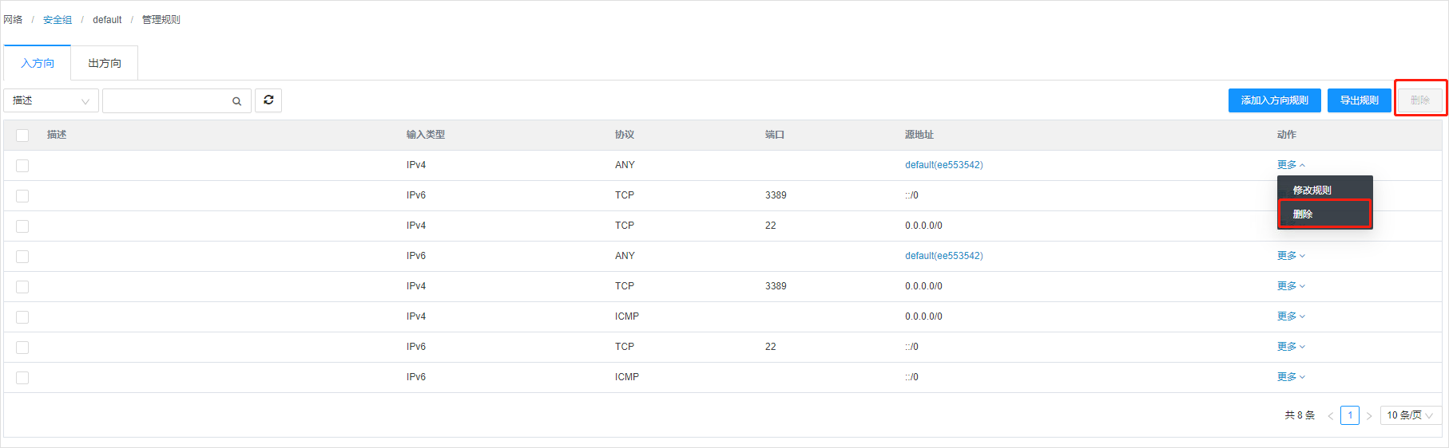This screenshot has height=448, width=1449.
Task: Go to previous page arrow
Action: point(1330,416)
